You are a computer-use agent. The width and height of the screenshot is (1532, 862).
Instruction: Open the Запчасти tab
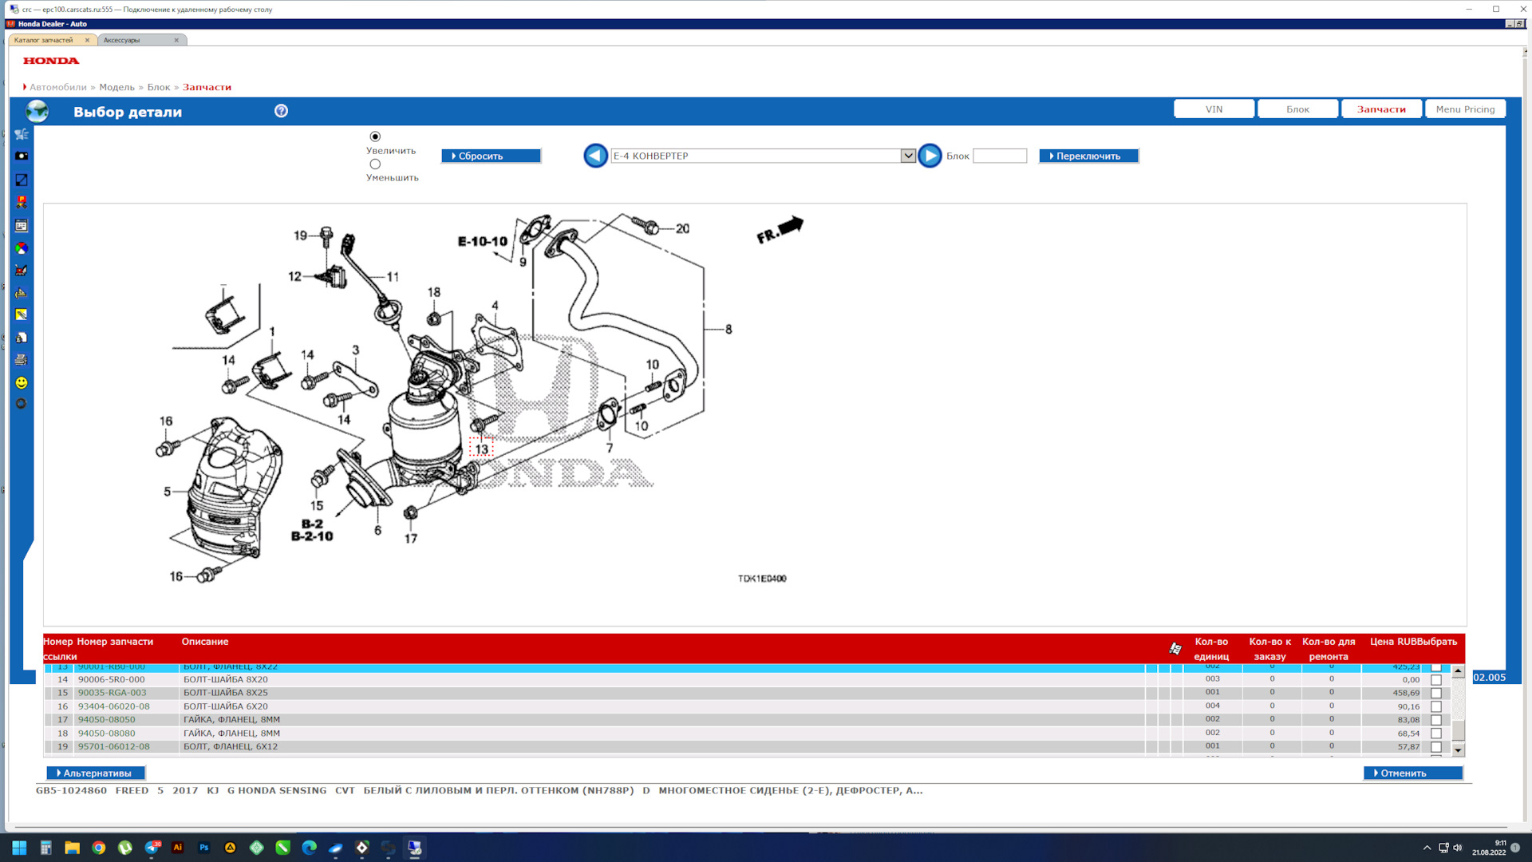[x=1381, y=109]
